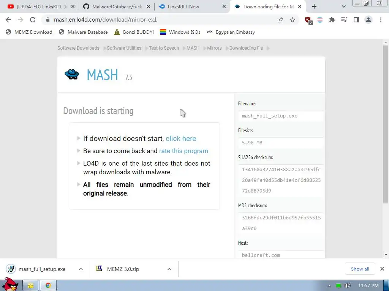Click Text to Speech breadcrumb
The width and height of the screenshot is (389, 291).
coord(164,48)
